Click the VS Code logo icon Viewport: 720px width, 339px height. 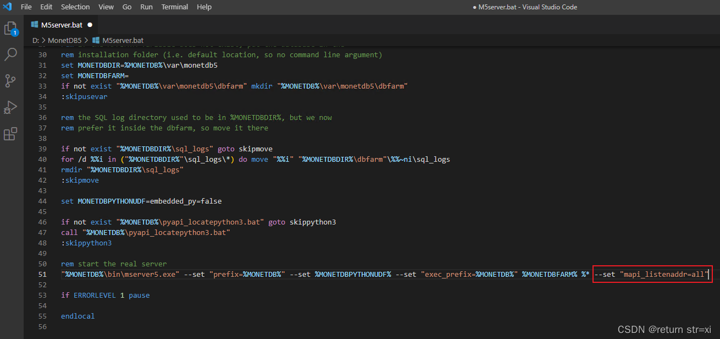[8, 7]
